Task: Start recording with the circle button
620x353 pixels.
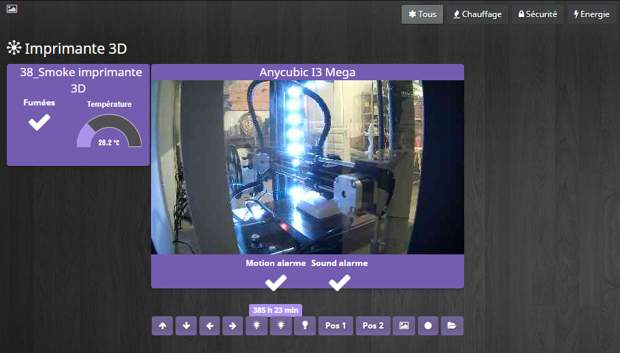Action: tap(428, 326)
